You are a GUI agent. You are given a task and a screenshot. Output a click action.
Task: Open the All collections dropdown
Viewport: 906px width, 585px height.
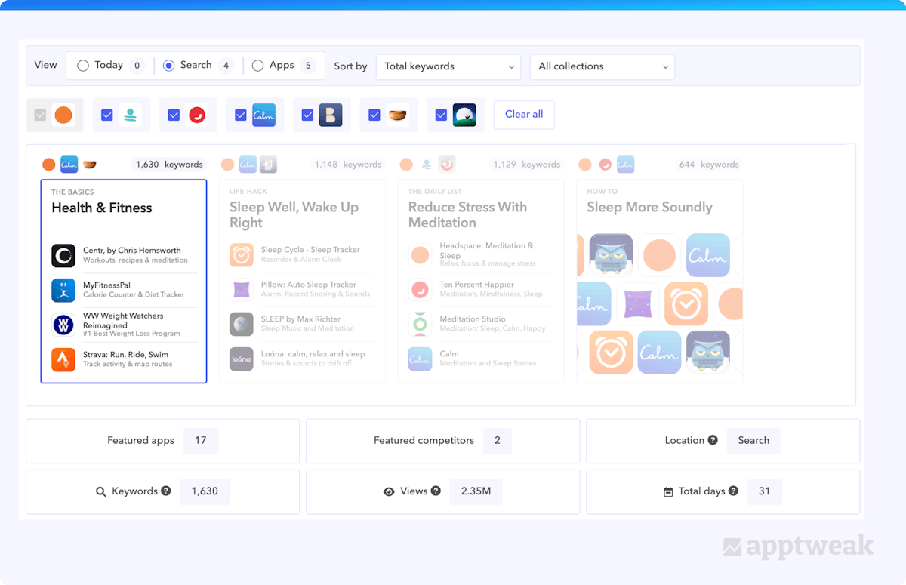[x=602, y=66]
